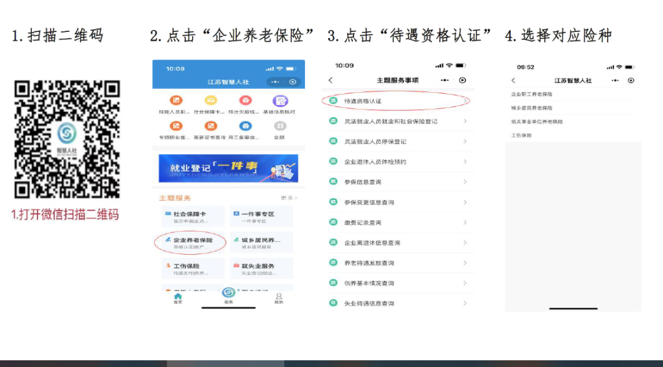
Task: Open the 全部 gray grid icon
Action: tap(279, 126)
